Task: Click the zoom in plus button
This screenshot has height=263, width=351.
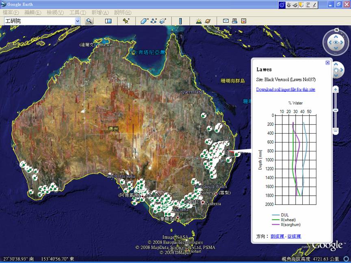Action: (x=336, y=89)
